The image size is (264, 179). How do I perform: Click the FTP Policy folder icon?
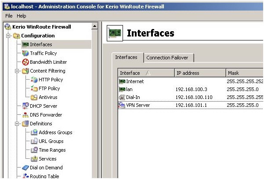pyautogui.click(x=34, y=88)
